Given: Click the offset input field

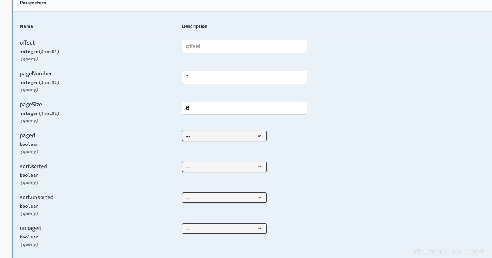Looking at the screenshot, I should point(244,46).
